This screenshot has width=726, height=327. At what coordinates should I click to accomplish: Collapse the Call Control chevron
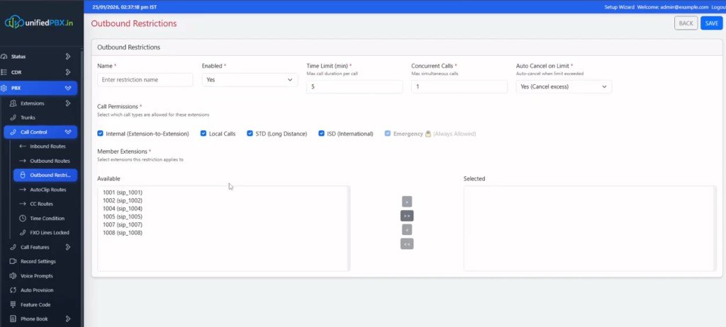point(67,132)
